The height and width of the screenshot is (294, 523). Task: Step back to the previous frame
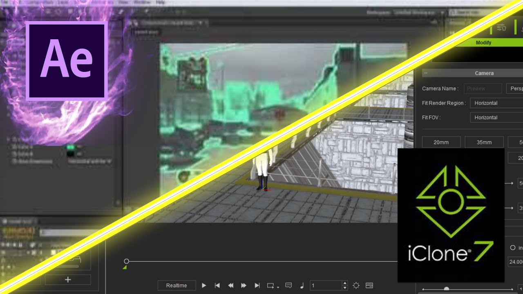pyautogui.click(x=230, y=285)
